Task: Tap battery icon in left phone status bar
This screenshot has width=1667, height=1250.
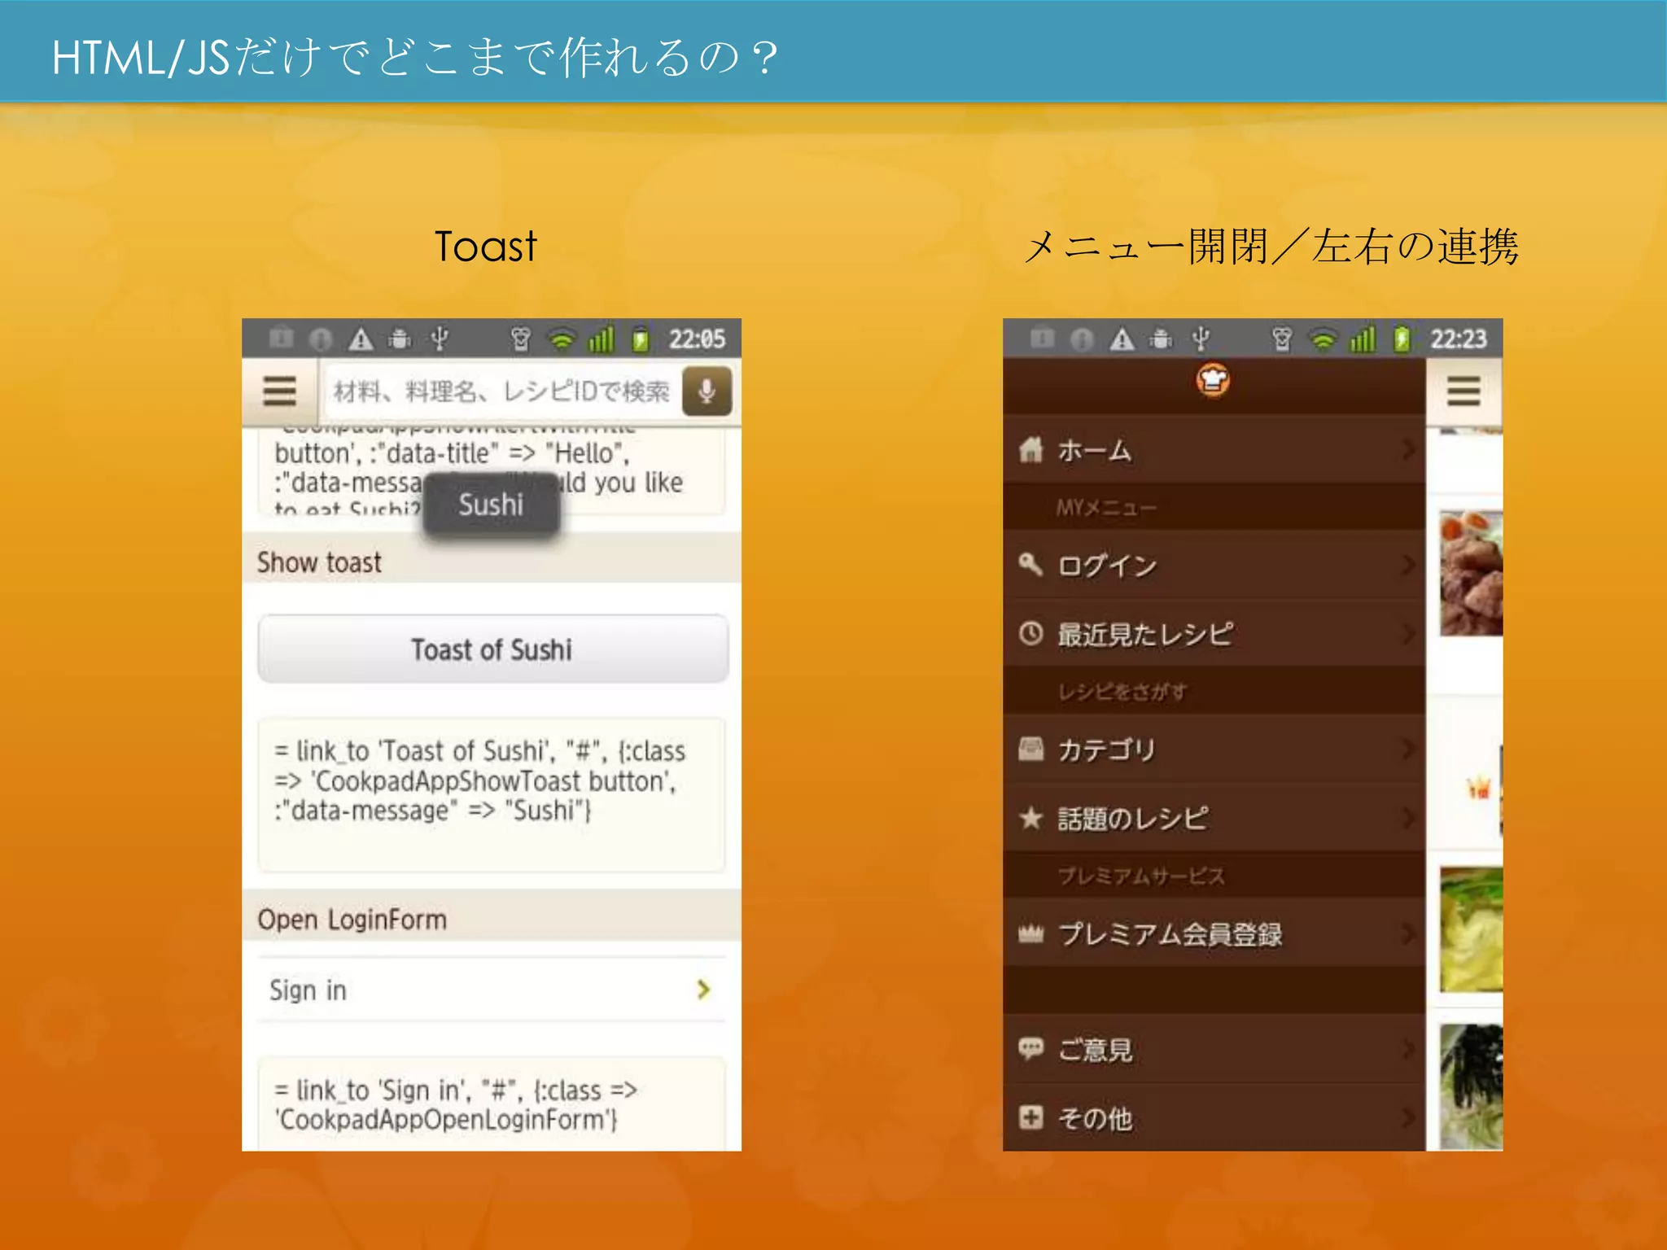Action: [x=641, y=339]
